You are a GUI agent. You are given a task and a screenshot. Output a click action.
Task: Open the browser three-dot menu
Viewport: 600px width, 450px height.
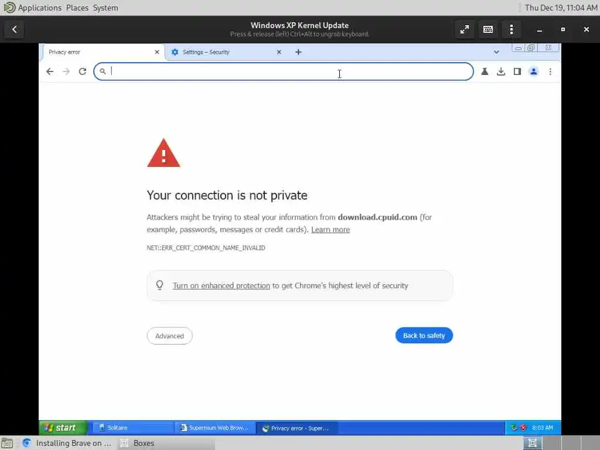(x=550, y=71)
